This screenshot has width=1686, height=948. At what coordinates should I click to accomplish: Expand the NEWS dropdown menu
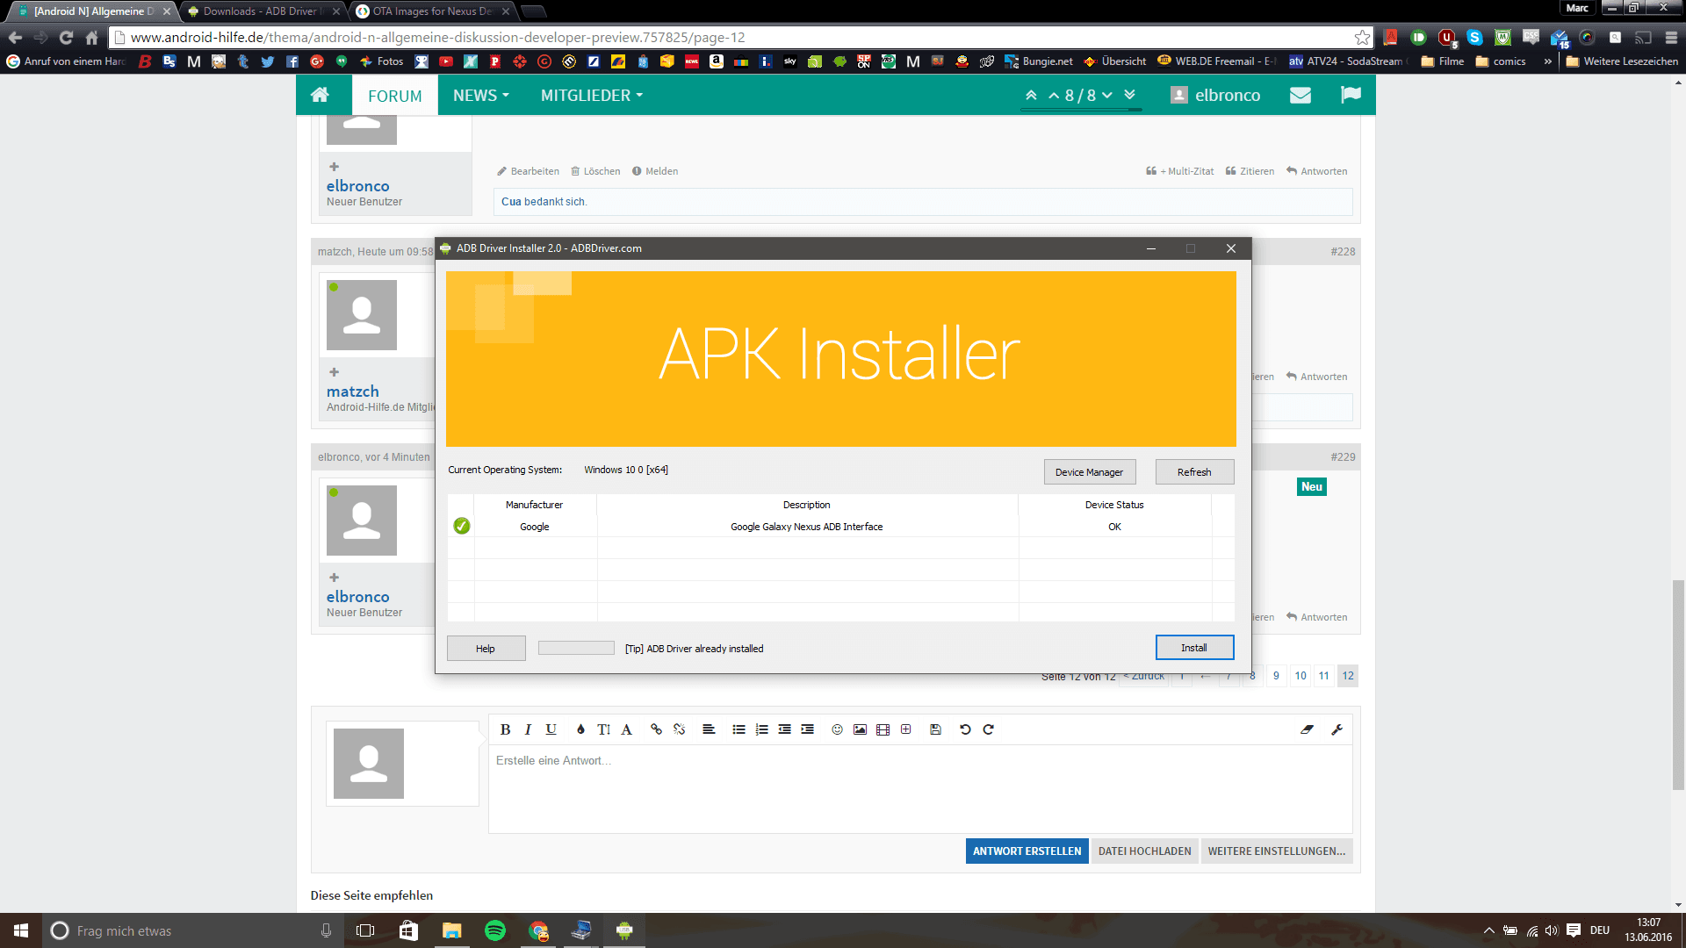click(x=480, y=95)
